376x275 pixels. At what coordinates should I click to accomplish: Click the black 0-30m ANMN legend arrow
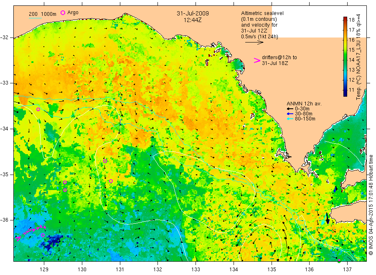coord(290,109)
